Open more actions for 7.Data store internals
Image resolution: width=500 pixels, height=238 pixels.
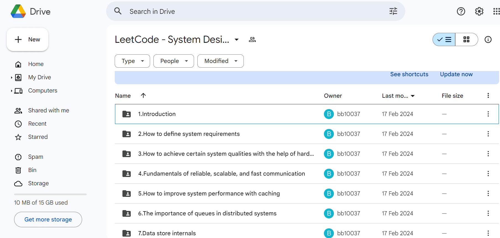click(x=488, y=233)
